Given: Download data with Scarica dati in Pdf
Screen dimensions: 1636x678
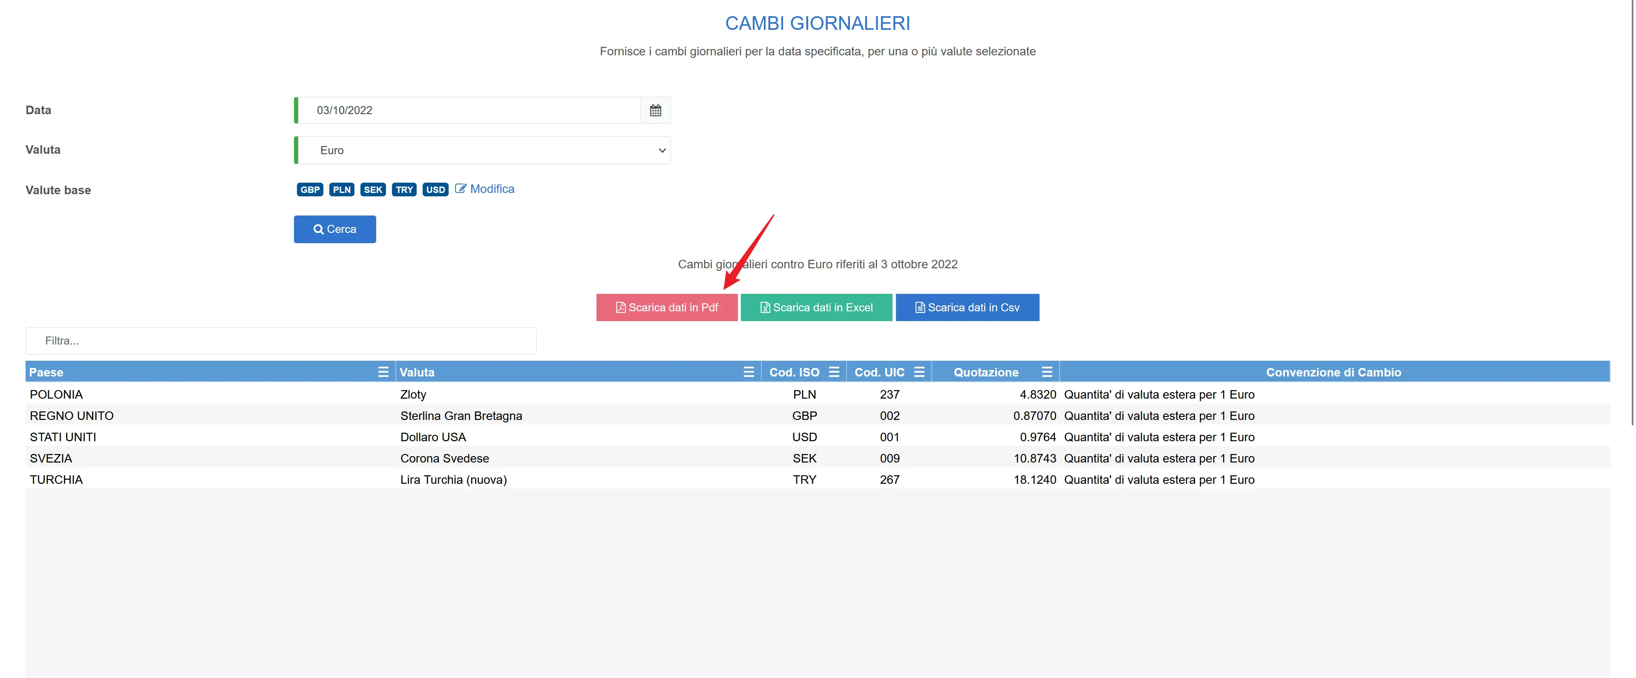Looking at the screenshot, I should click(667, 307).
